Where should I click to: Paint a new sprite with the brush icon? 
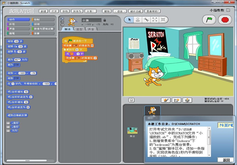coord(166,100)
